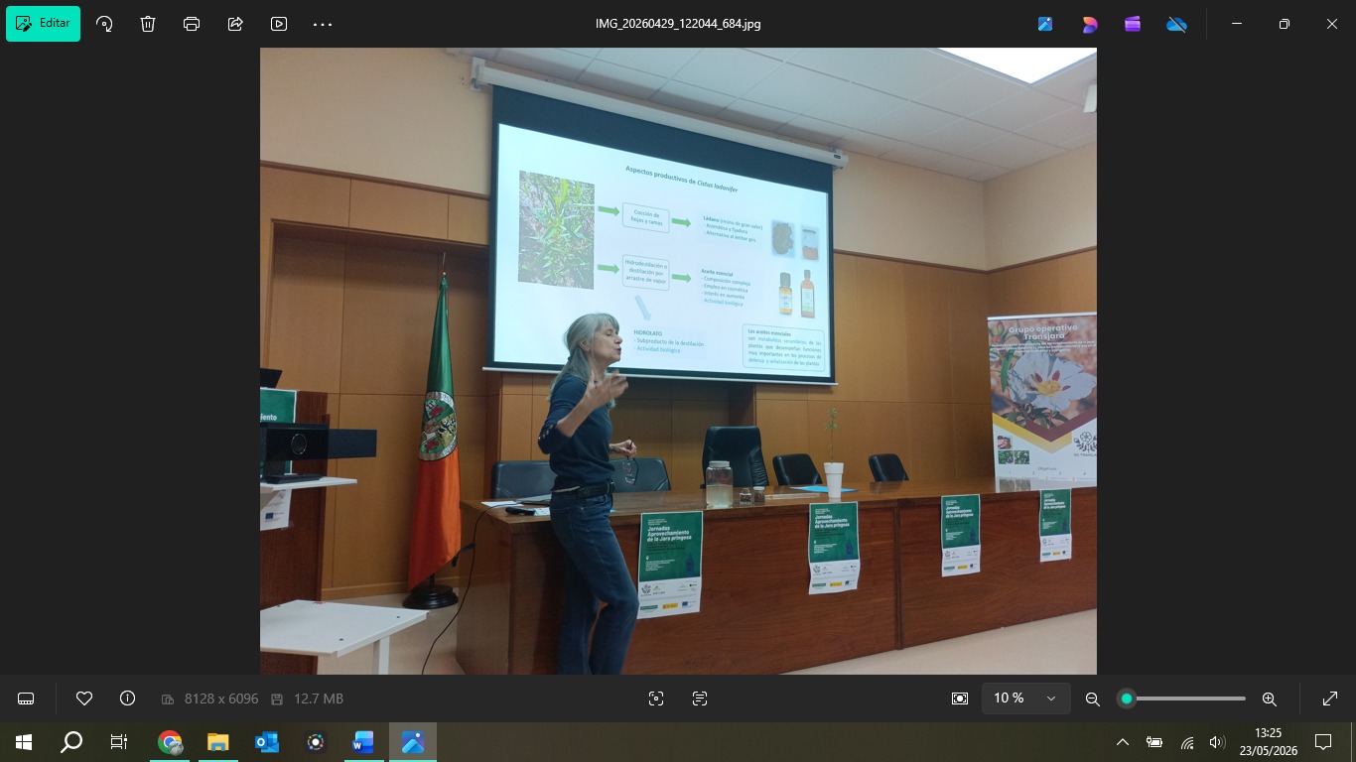Select the text recognition scan icon
Viewport: 1356px width, 762px height.
click(x=700, y=698)
